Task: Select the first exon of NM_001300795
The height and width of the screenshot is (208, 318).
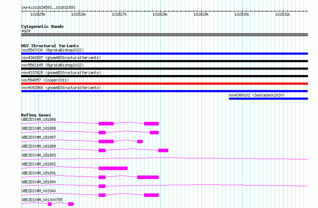Action: pyautogui.click(x=50, y=204)
